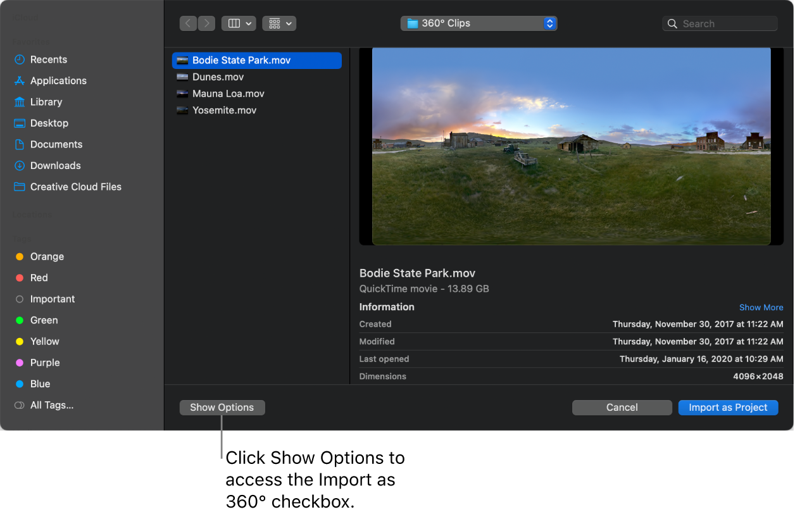Screen dimensions: 795x519
Task: Select the Green color tag
Action: click(43, 320)
